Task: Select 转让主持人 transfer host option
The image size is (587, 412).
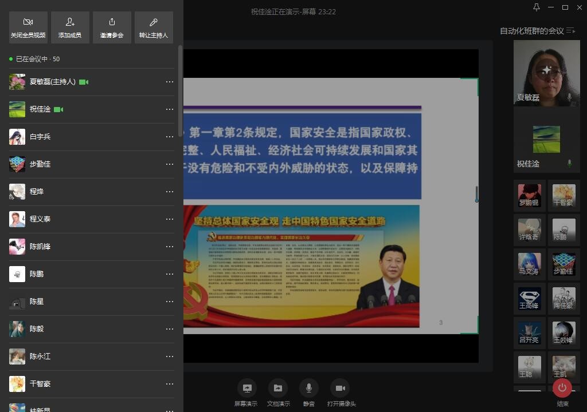Action: click(154, 27)
